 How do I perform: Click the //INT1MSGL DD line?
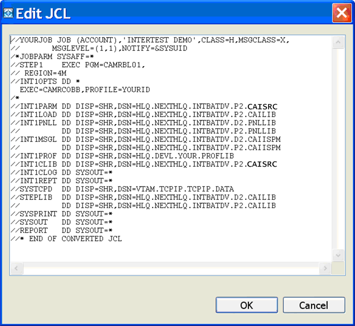pos(145,140)
